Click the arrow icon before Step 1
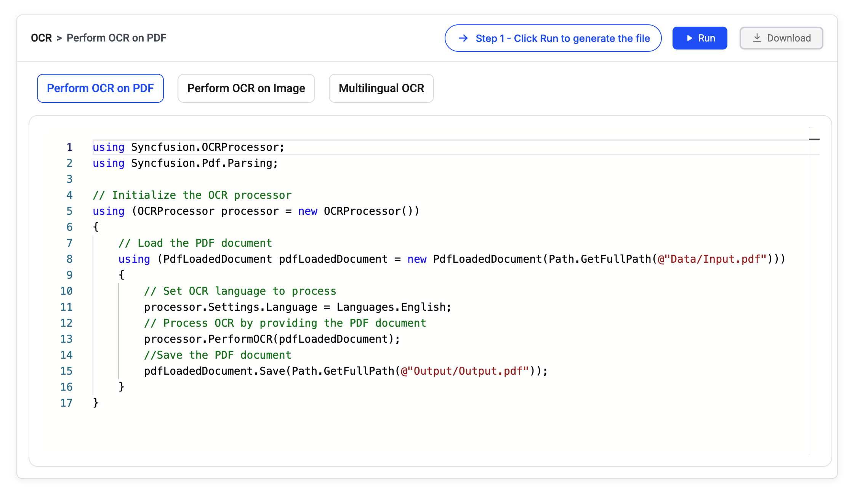This screenshot has height=495, width=852. point(463,38)
